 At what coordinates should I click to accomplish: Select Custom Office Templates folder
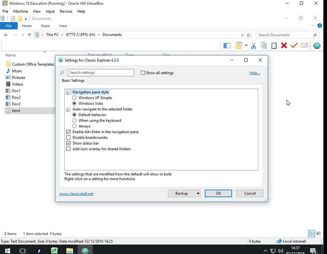(x=30, y=64)
